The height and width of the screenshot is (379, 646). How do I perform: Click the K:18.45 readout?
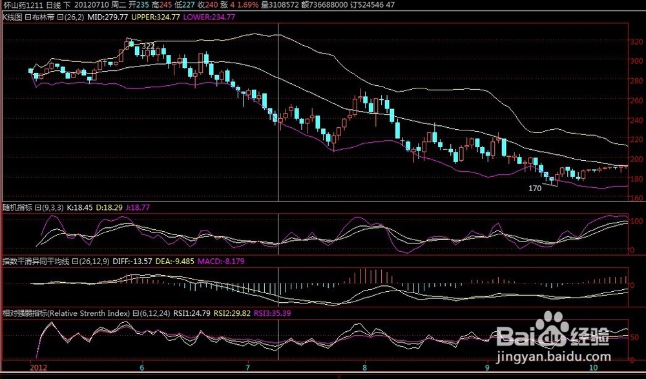(x=80, y=208)
